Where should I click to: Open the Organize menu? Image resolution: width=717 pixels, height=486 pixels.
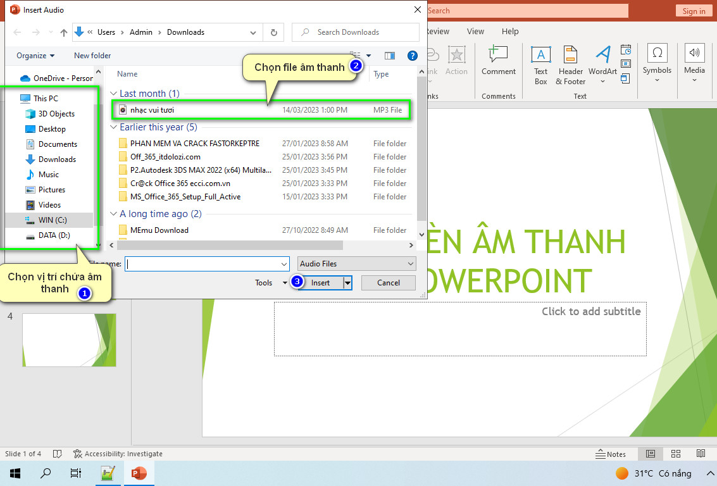(x=35, y=56)
